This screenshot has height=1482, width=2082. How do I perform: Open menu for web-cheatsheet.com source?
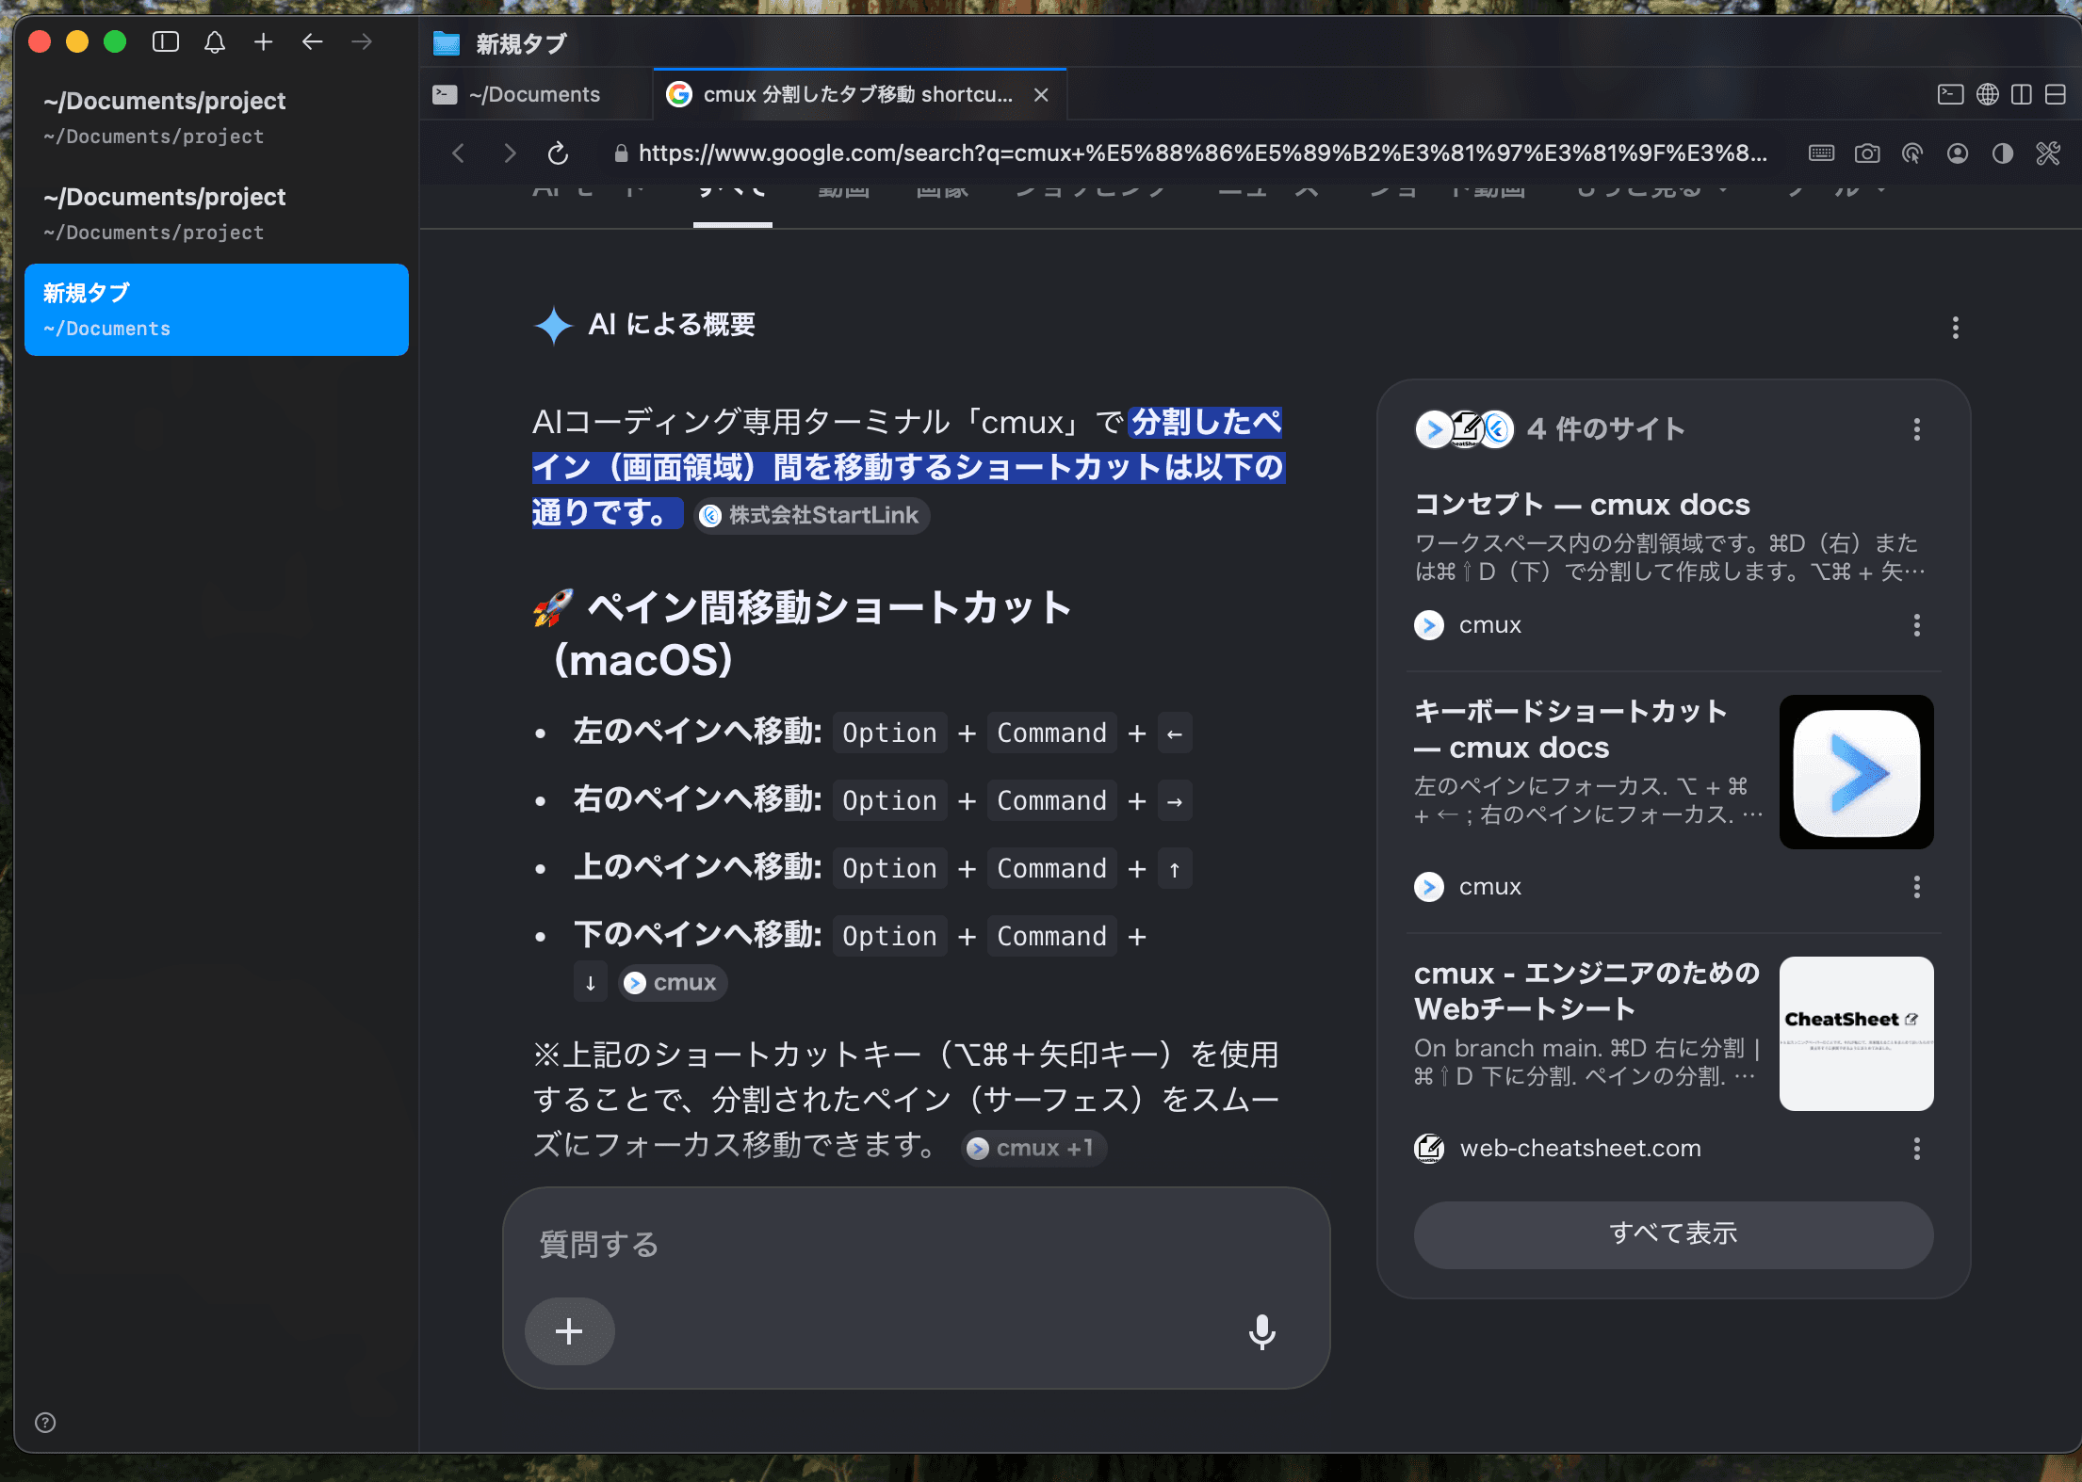click(1917, 1148)
